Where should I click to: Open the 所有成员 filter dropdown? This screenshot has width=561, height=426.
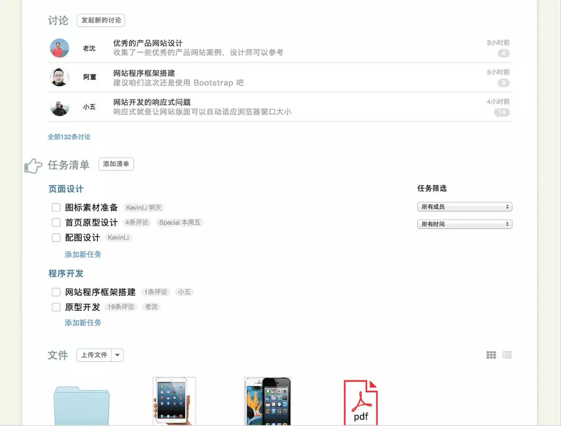click(464, 207)
